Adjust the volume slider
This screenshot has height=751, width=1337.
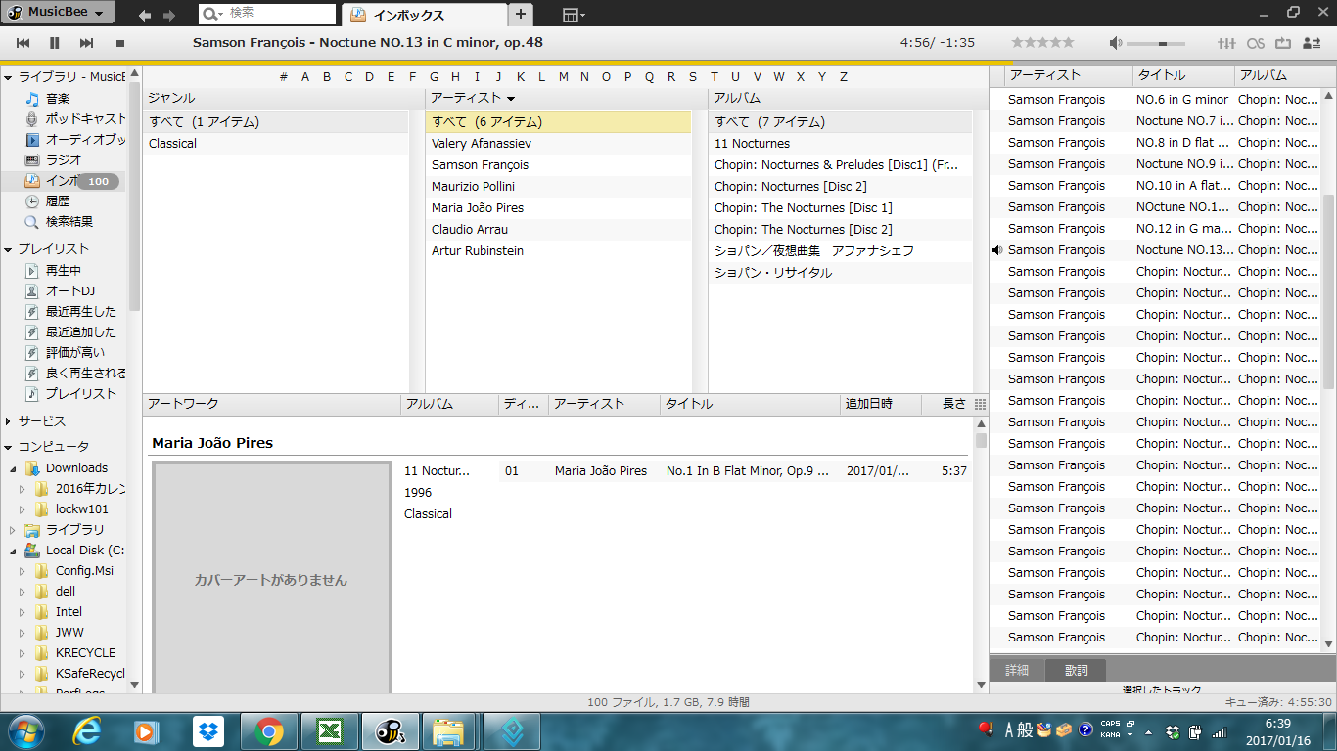pos(1155,43)
